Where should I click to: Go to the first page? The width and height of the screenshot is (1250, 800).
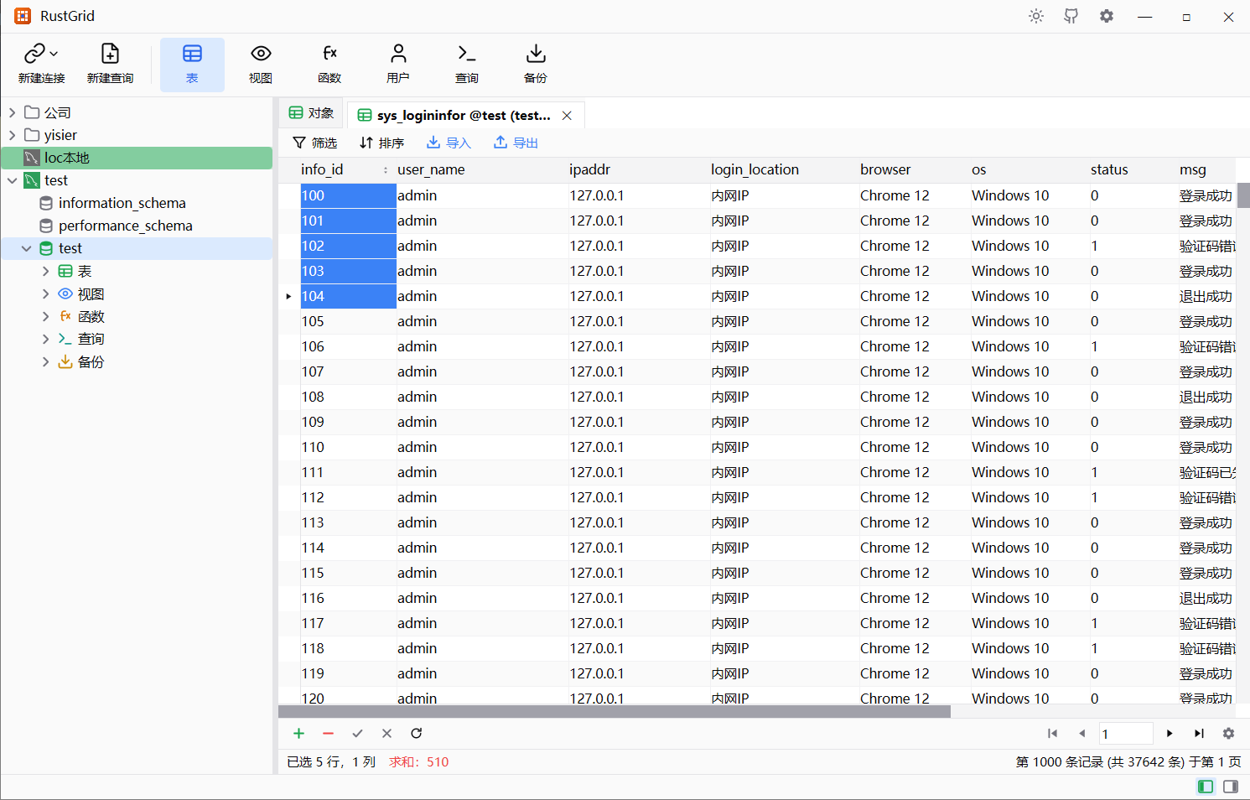click(x=1052, y=733)
